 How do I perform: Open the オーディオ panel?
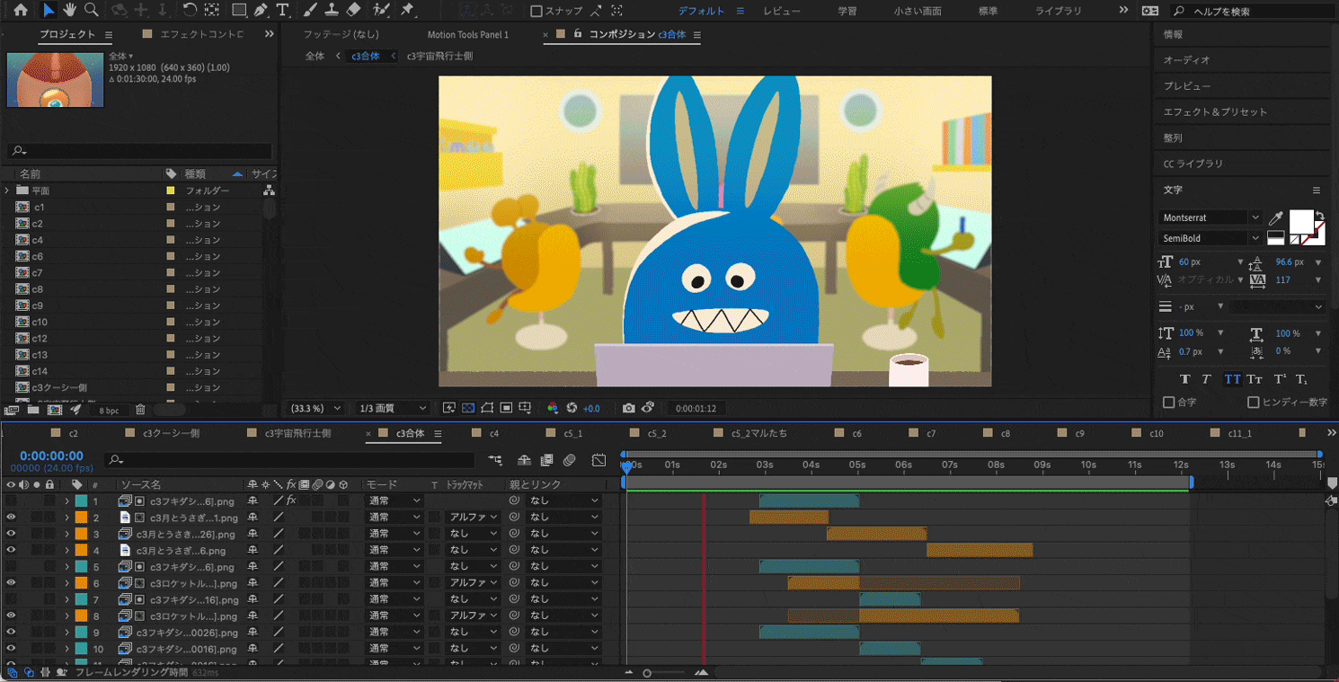(1186, 59)
